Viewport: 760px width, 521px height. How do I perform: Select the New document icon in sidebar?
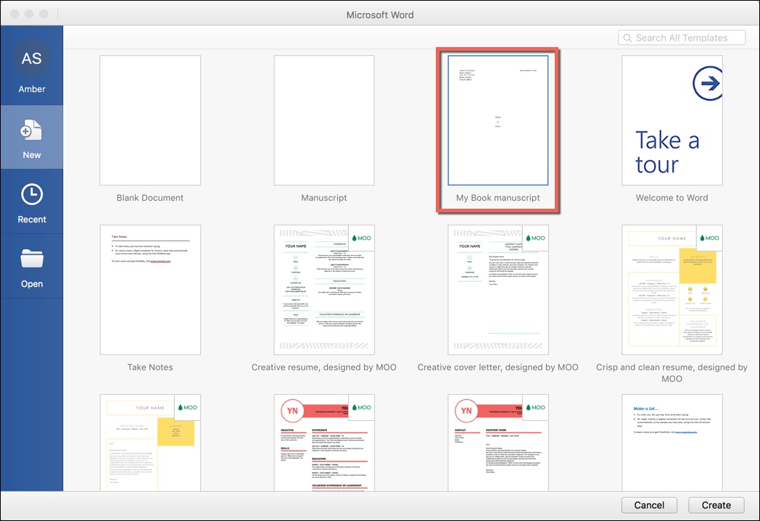(31, 130)
